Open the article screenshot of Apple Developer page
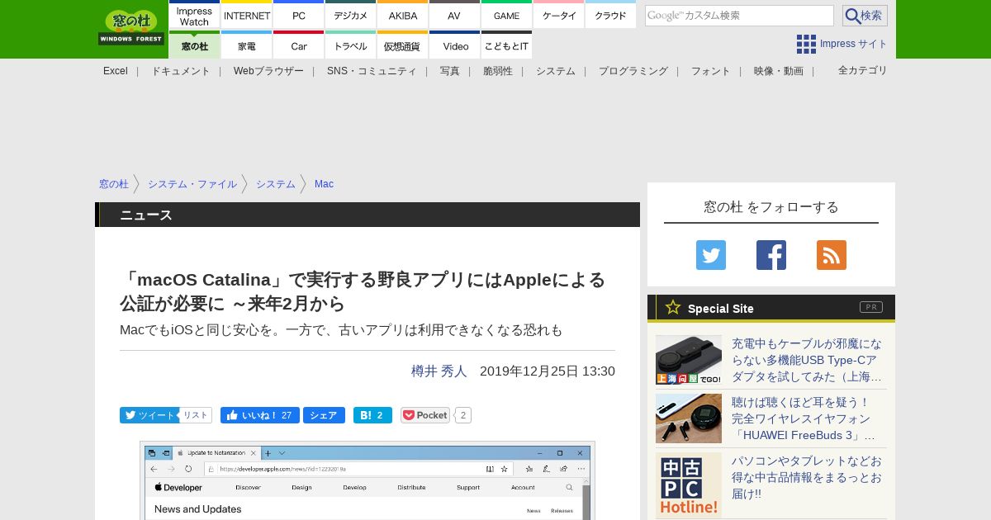Screen dimensions: 991x520 pos(367,482)
